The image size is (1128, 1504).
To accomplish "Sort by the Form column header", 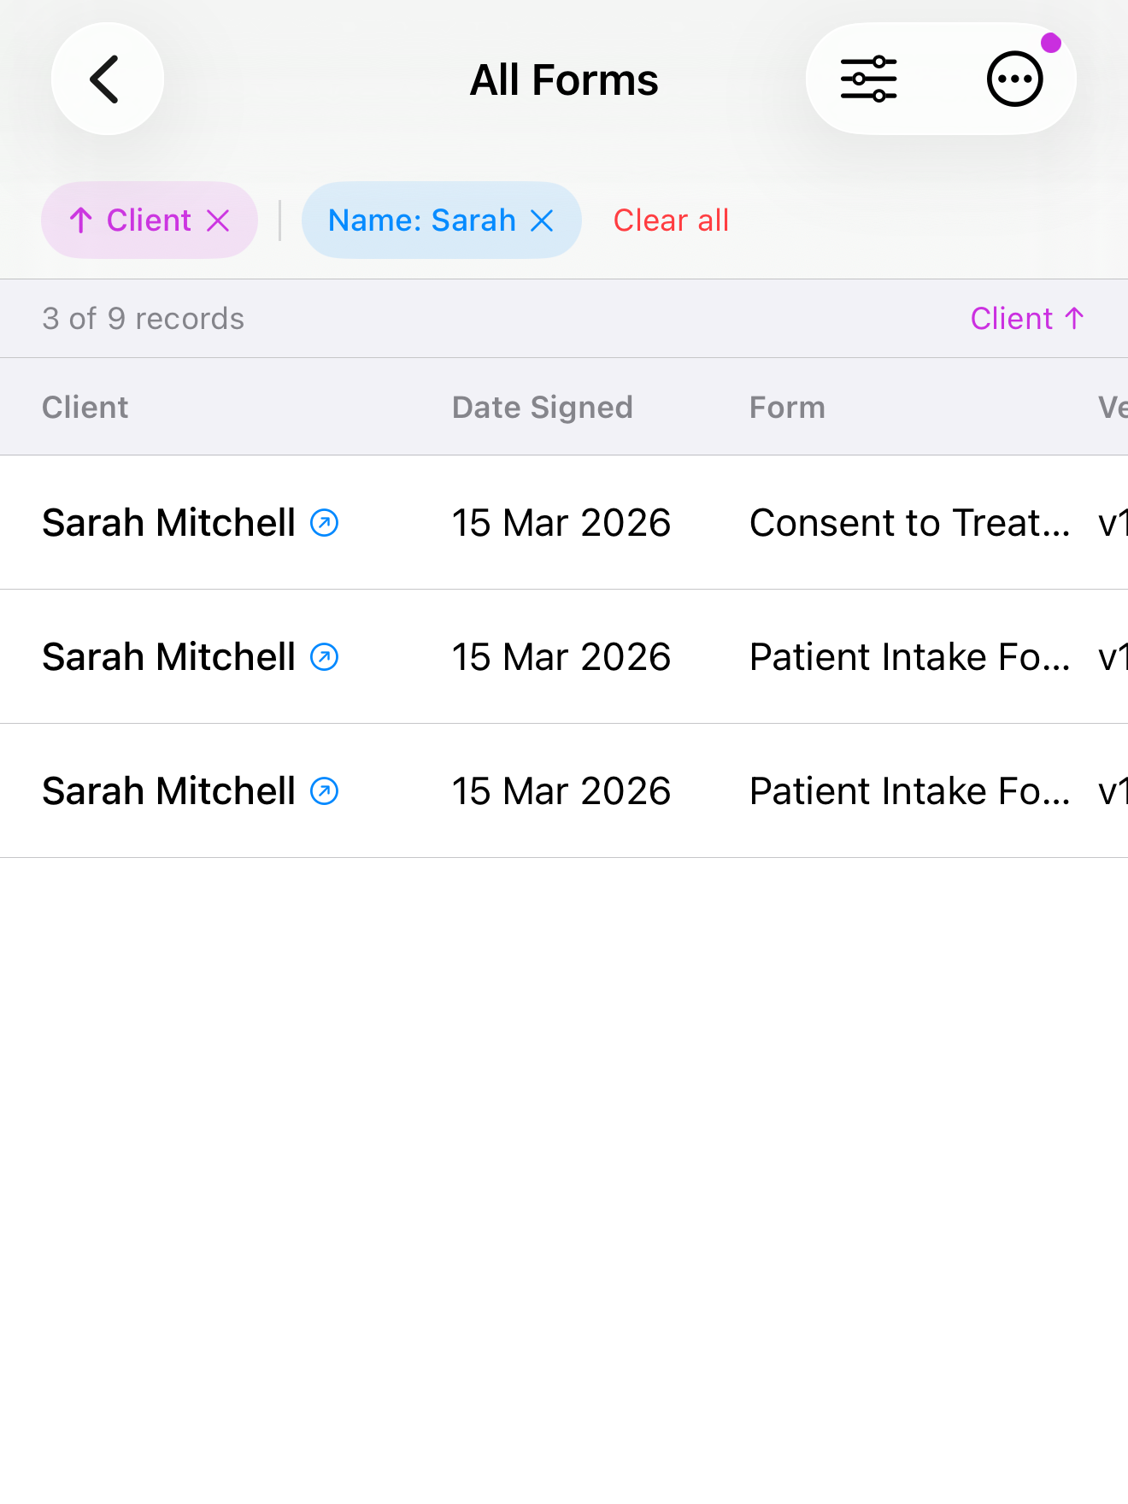I will (x=787, y=408).
